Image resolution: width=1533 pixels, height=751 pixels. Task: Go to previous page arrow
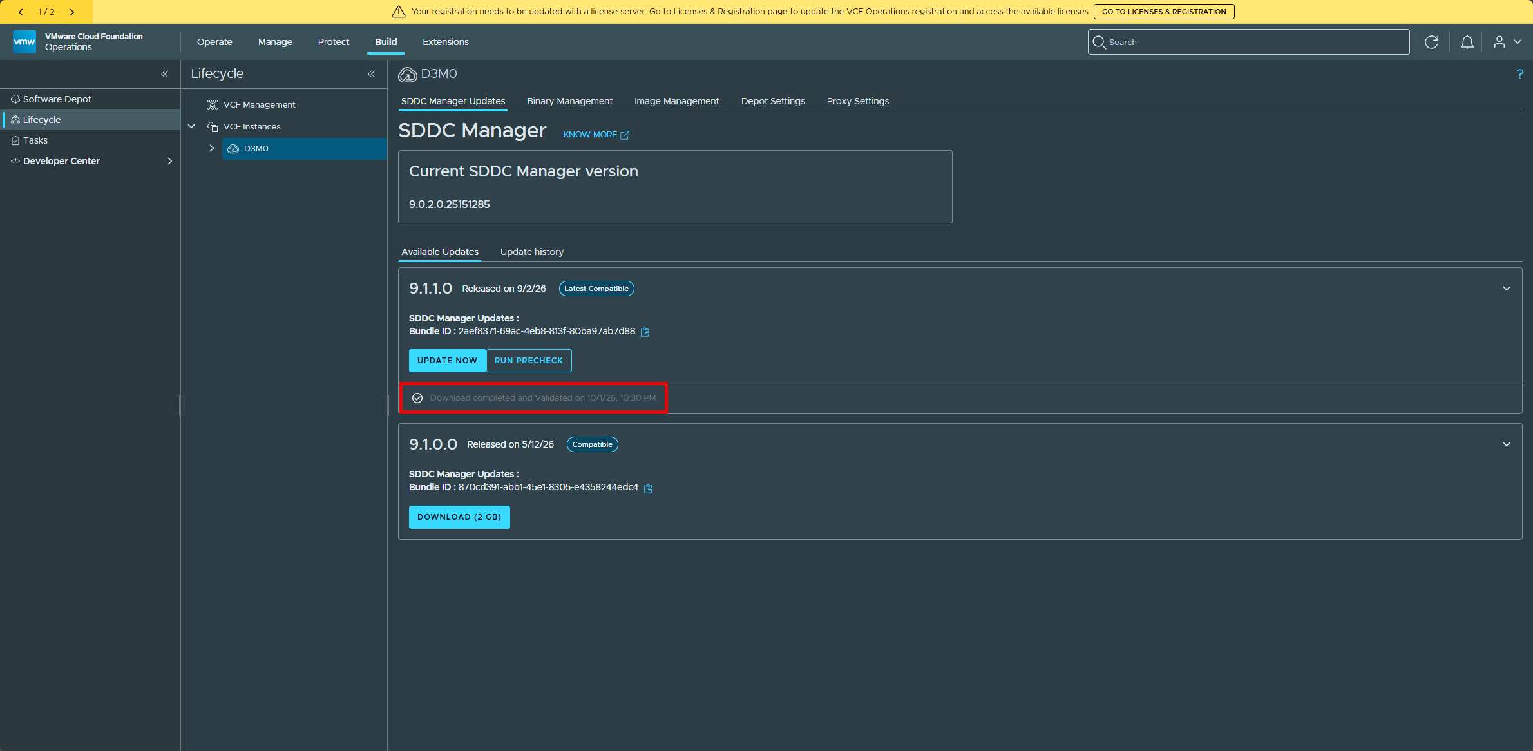click(x=21, y=12)
